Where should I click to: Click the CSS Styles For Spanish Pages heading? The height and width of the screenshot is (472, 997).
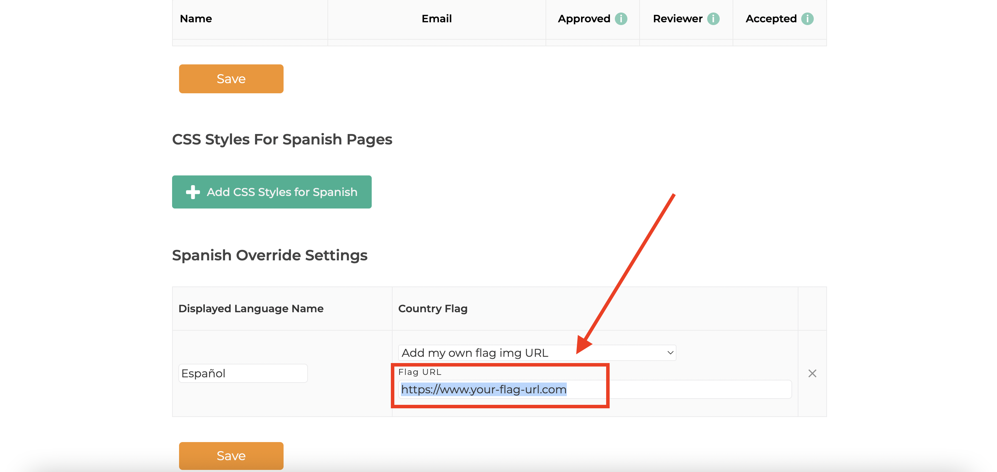click(x=282, y=139)
